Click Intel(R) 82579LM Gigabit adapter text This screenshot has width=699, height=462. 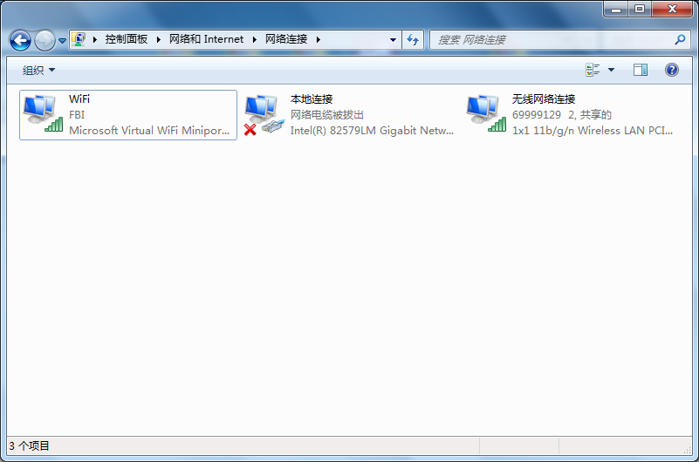pos(372,131)
